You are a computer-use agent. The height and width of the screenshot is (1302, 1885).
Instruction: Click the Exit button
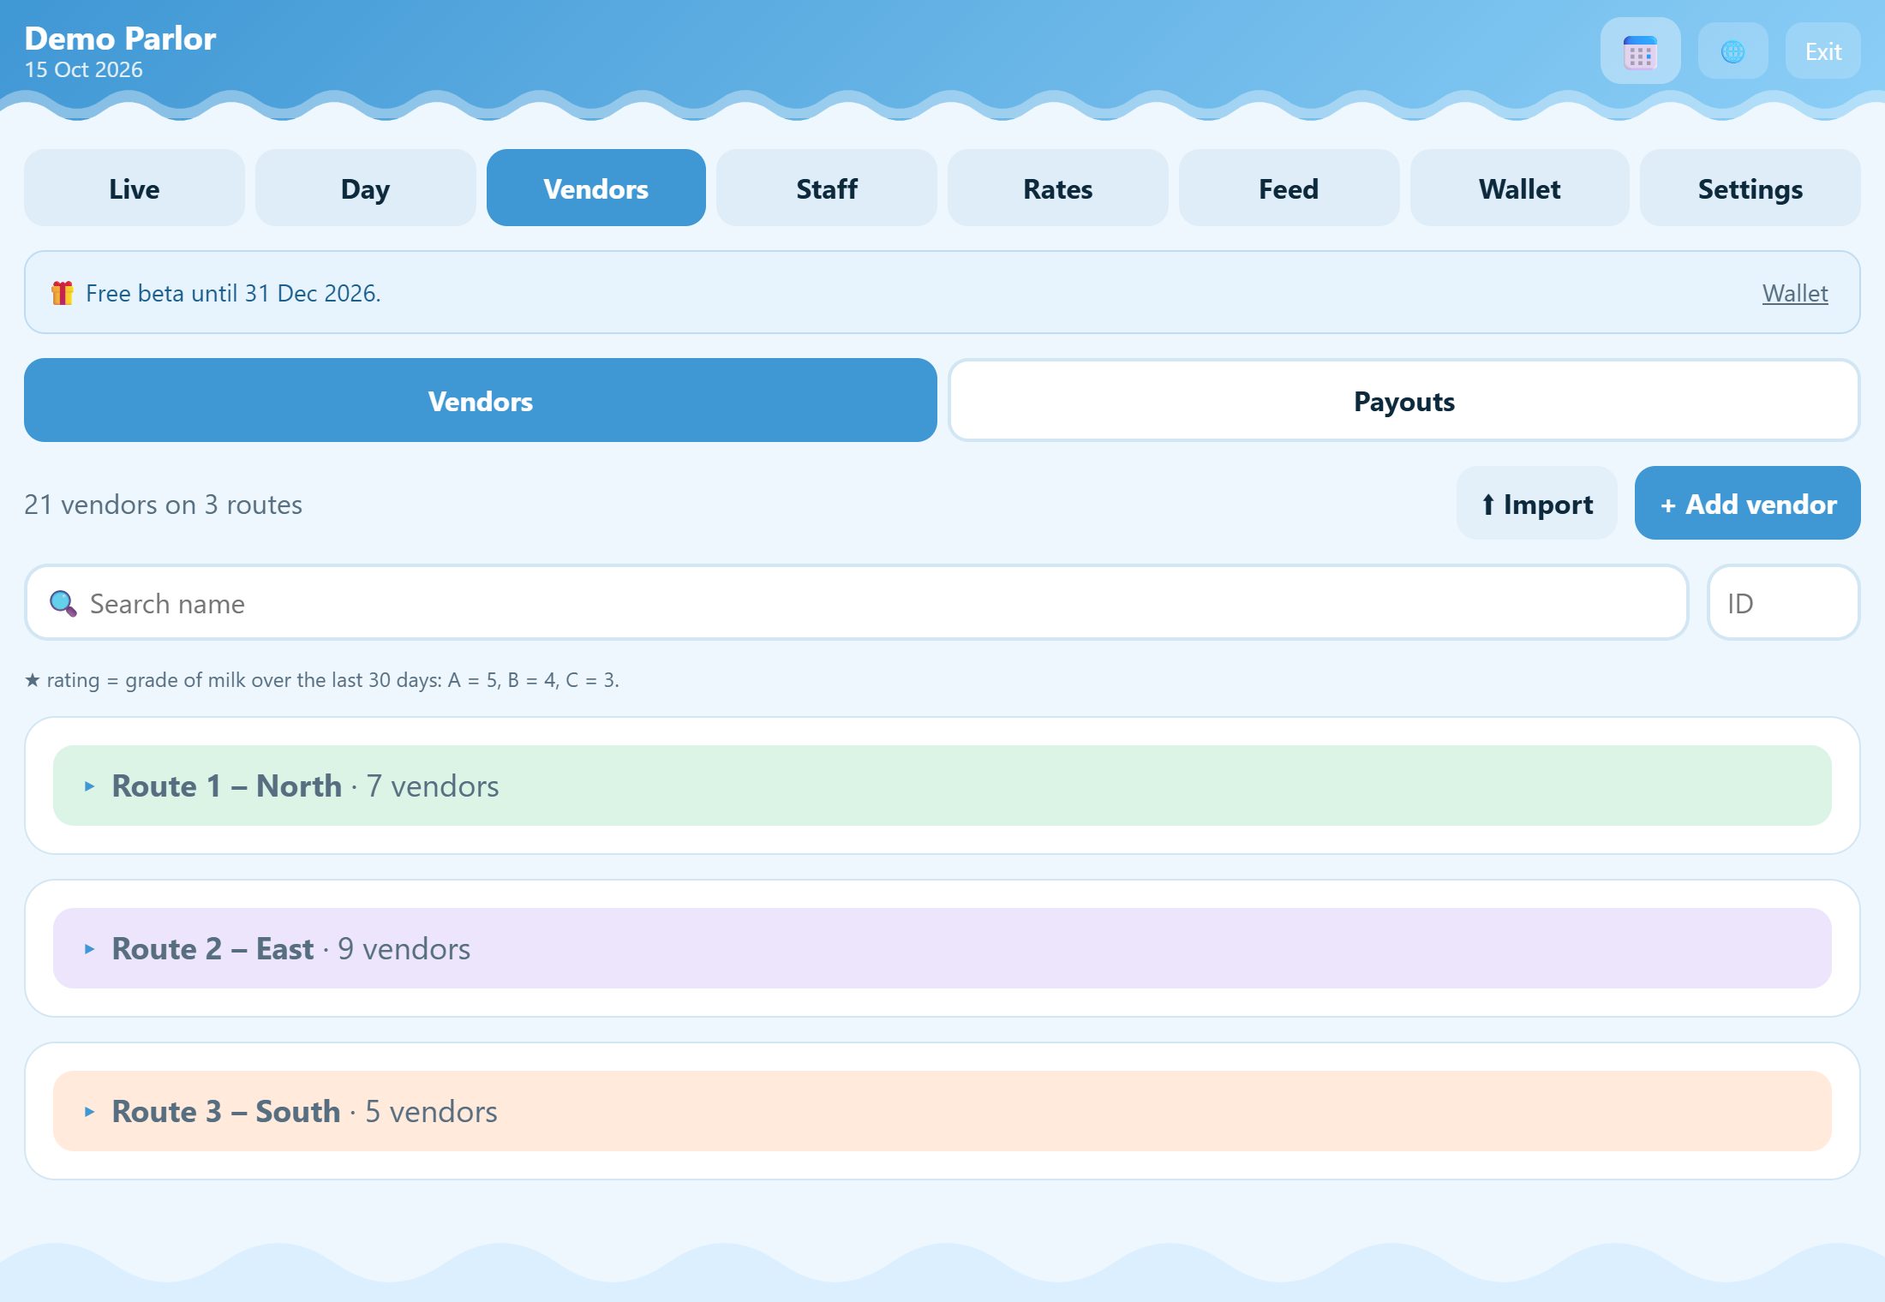pos(1823,51)
